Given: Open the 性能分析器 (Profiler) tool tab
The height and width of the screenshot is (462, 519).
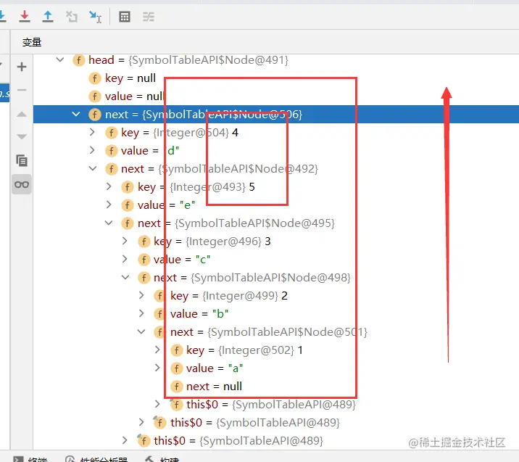Looking at the screenshot, I should click(96, 459).
